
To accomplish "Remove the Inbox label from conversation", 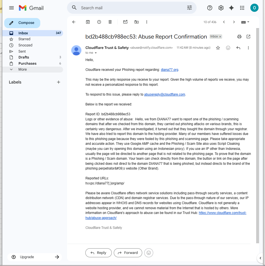I will (220, 37).
